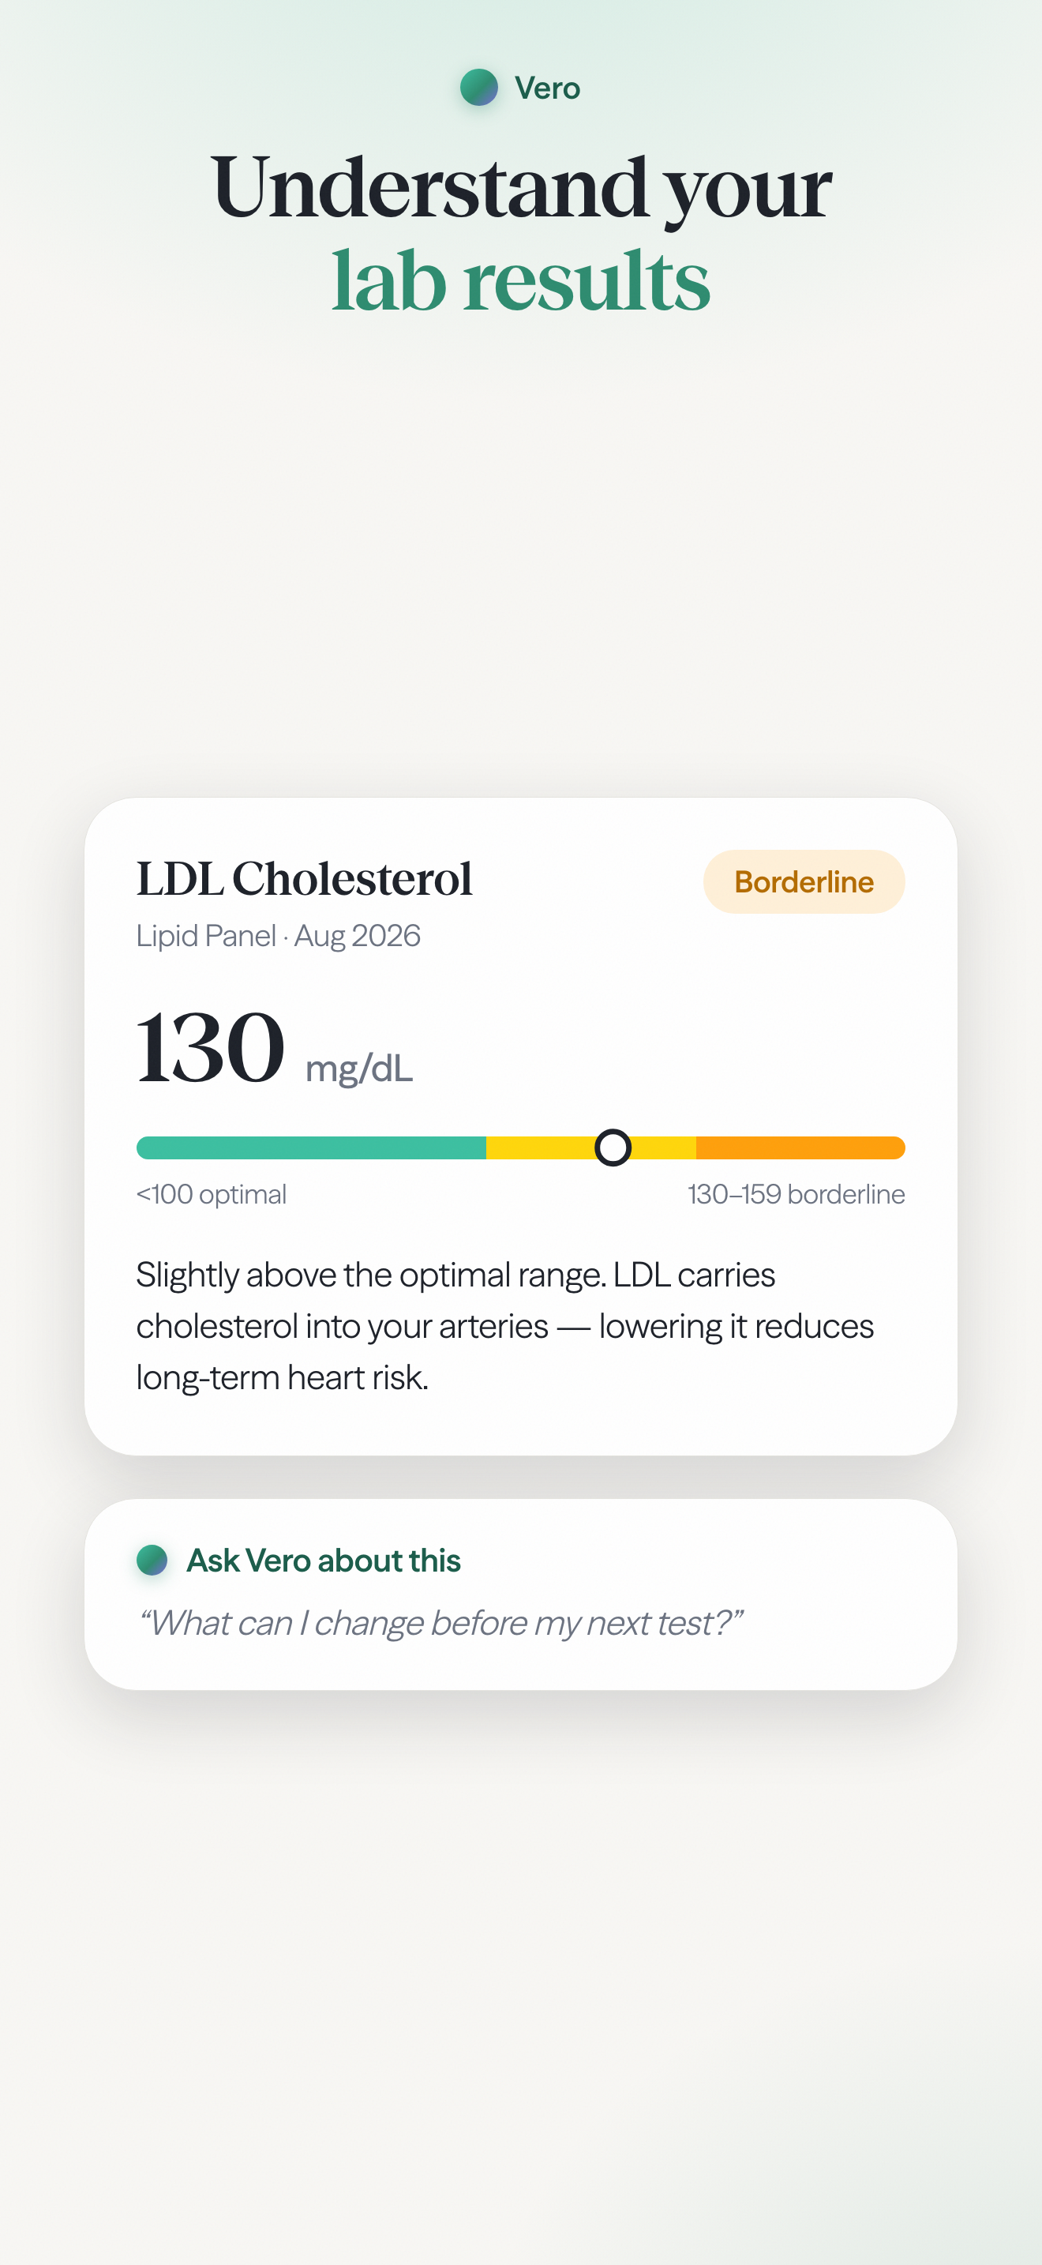1042x2265 pixels.
Task: Tap the Lipid Panel Aug 2026 subtitle
Action: coord(279,936)
